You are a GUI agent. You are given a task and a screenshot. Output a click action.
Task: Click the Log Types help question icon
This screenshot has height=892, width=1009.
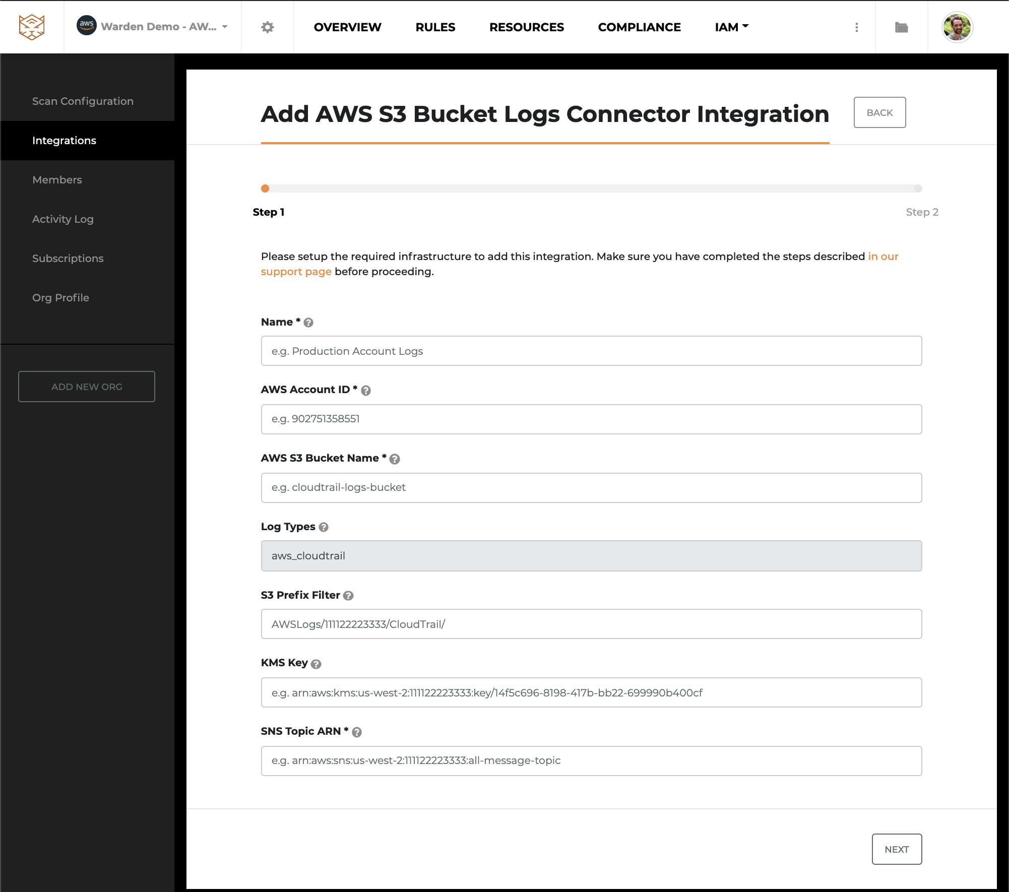pyautogui.click(x=324, y=527)
